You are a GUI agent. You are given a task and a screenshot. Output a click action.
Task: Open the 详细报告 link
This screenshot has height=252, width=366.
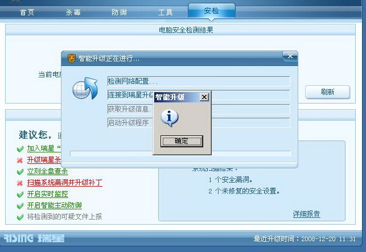click(x=306, y=214)
